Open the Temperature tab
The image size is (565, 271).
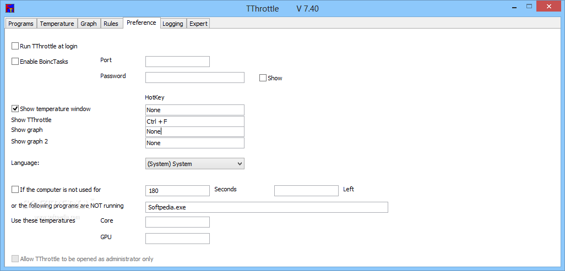click(57, 24)
